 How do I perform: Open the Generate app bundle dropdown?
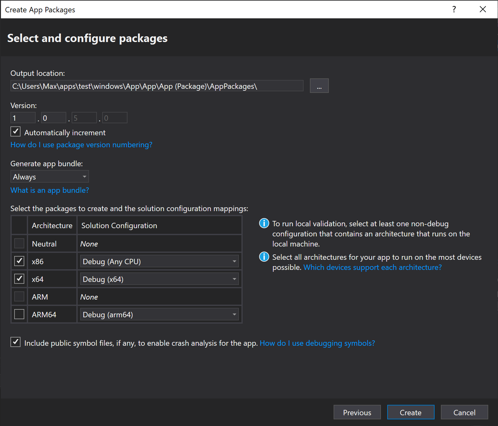[50, 176]
